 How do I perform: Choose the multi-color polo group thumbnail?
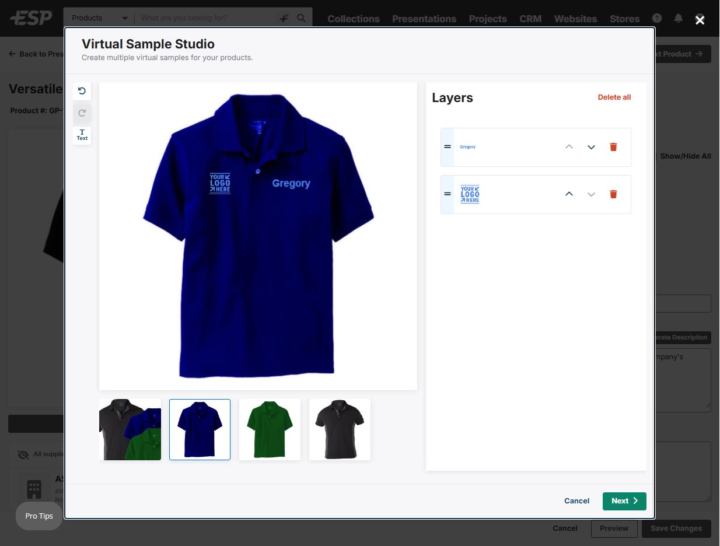pyautogui.click(x=130, y=429)
